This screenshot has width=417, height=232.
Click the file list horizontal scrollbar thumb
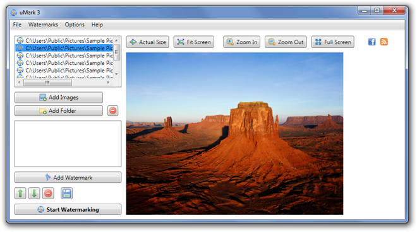tap(47, 83)
